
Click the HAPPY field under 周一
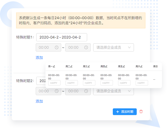[x=54, y=83]
